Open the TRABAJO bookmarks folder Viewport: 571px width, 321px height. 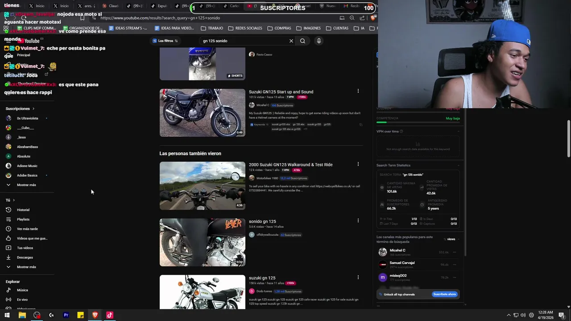pos(212,28)
